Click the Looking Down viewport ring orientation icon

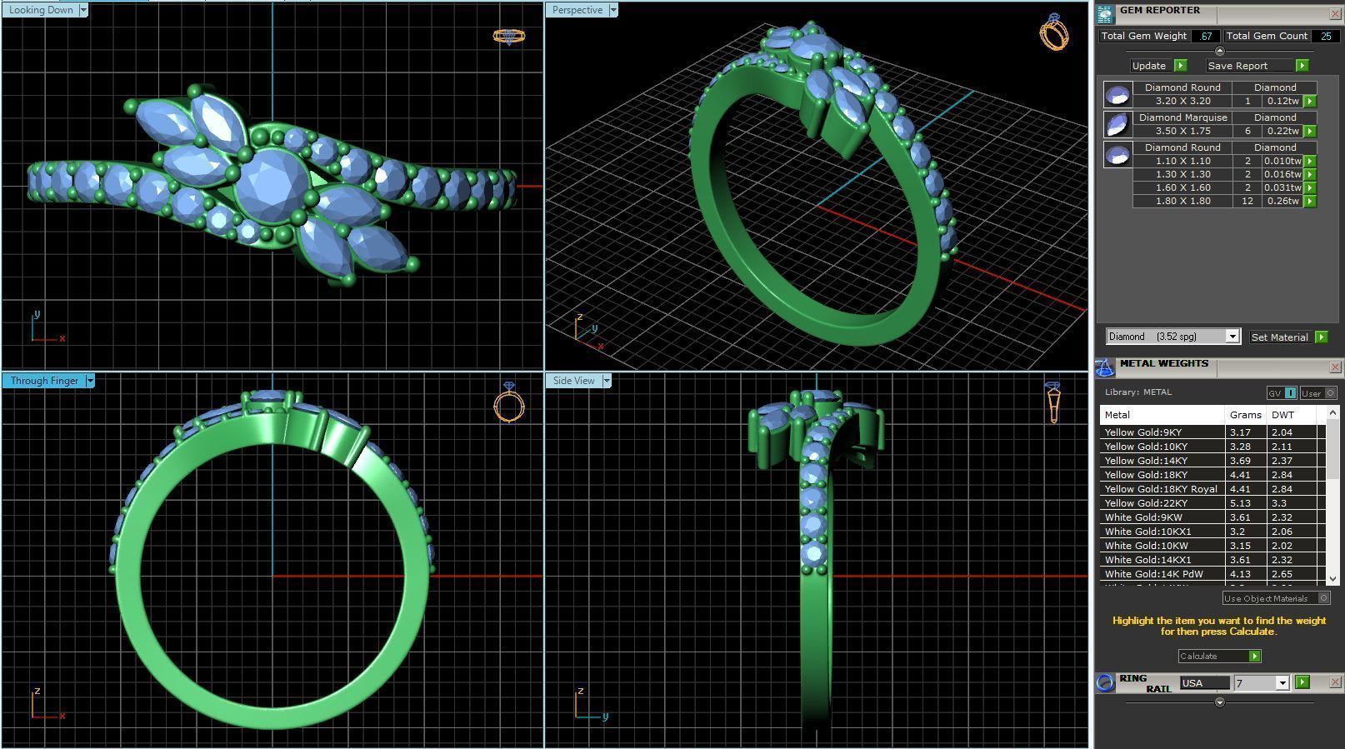pyautogui.click(x=508, y=36)
